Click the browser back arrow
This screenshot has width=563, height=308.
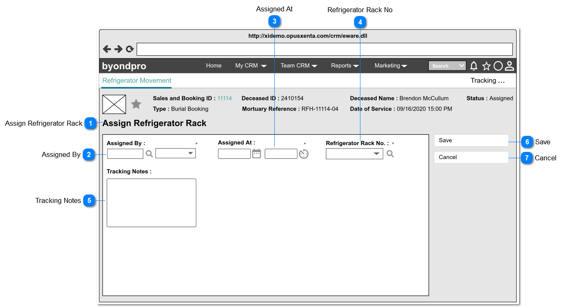[107, 49]
